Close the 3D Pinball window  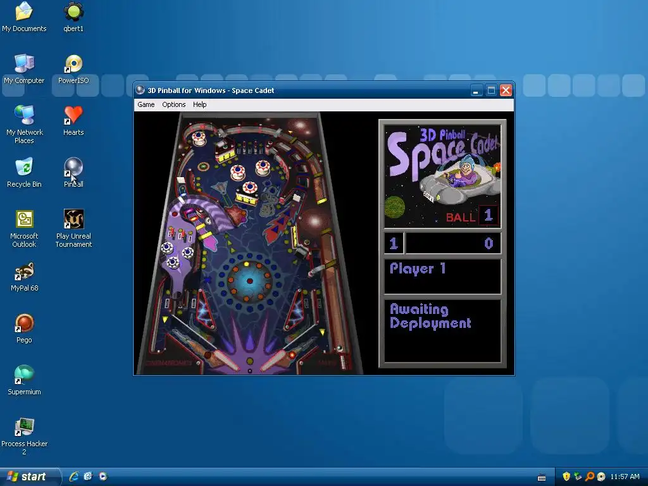(x=506, y=90)
